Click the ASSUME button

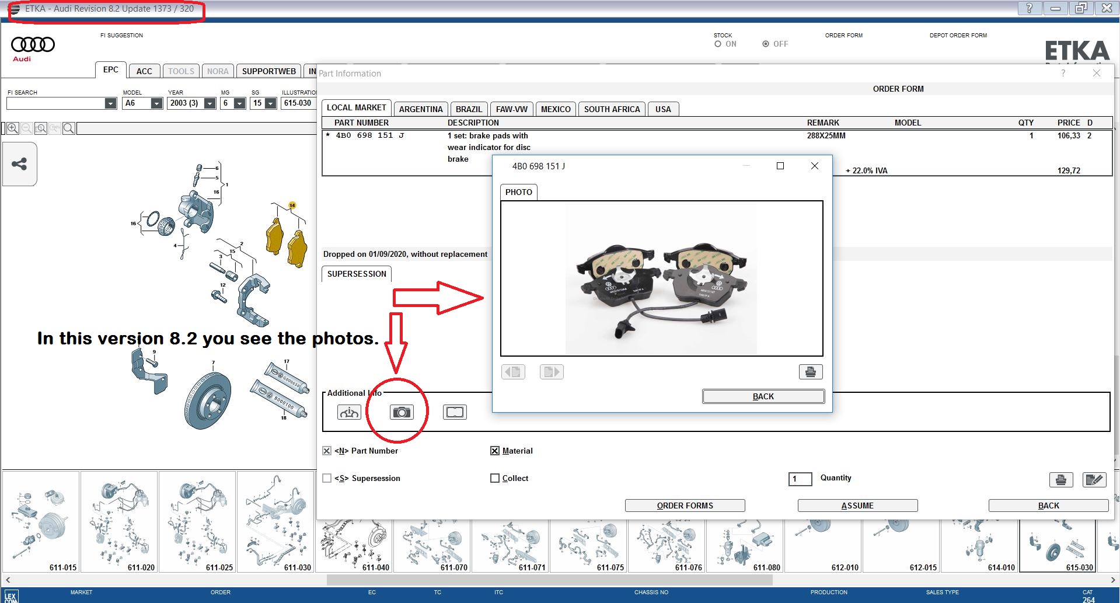point(857,506)
